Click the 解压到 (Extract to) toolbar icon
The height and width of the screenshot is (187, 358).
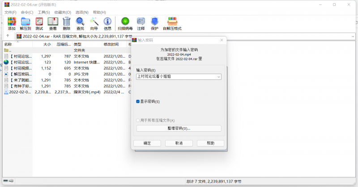[26, 23]
